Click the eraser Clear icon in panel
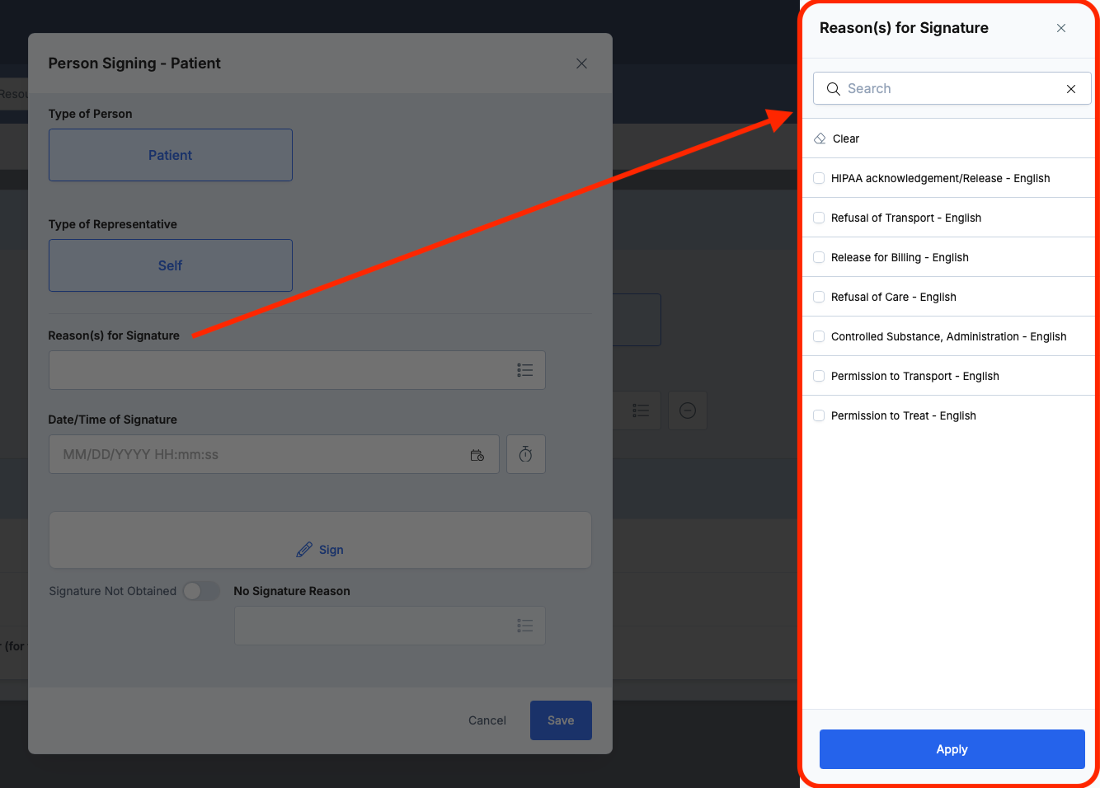 (x=820, y=138)
